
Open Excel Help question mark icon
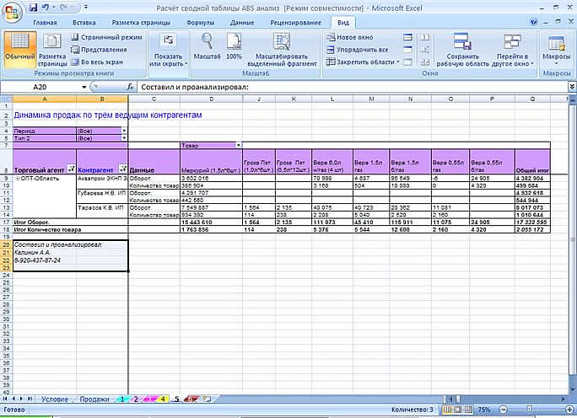pos(534,23)
